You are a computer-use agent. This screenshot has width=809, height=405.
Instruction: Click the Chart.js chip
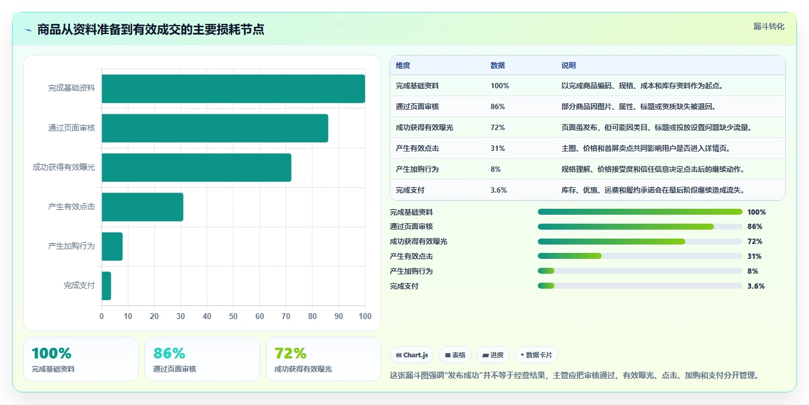click(412, 355)
